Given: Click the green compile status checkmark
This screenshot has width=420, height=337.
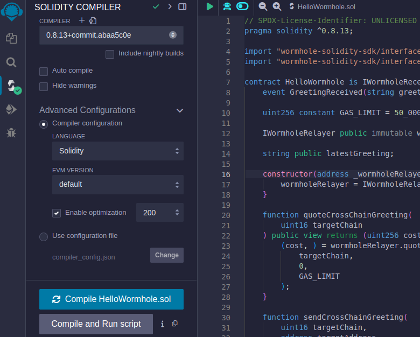Looking at the screenshot, I should tap(156, 6).
